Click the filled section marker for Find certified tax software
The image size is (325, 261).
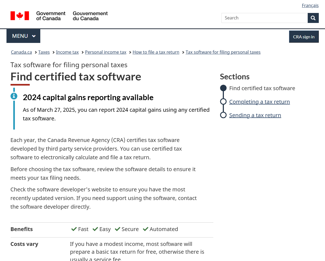223,88
